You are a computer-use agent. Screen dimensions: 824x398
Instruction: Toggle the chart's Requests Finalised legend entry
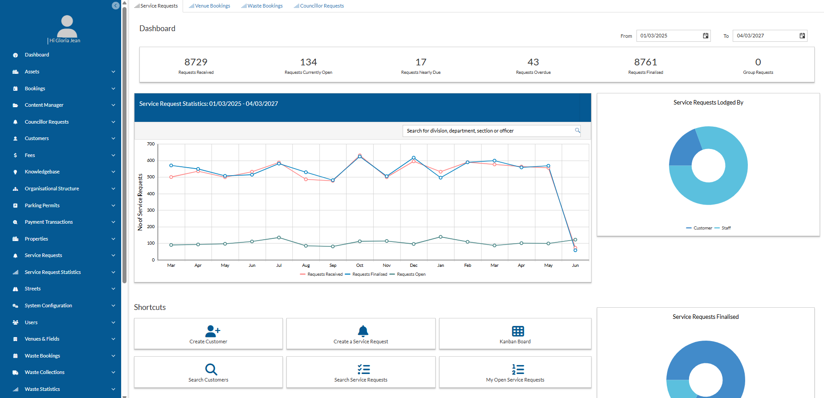pos(366,274)
